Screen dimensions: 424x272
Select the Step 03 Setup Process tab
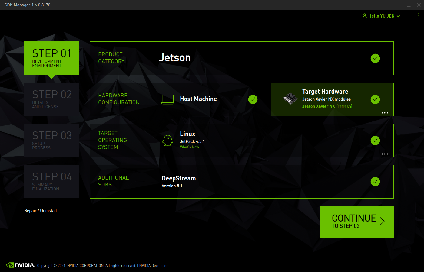(x=51, y=141)
